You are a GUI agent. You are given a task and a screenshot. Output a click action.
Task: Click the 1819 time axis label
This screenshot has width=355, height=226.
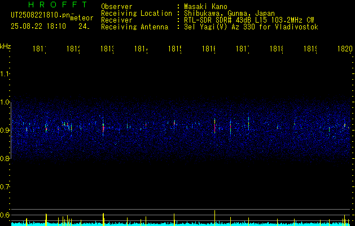pyautogui.click(x=310, y=49)
